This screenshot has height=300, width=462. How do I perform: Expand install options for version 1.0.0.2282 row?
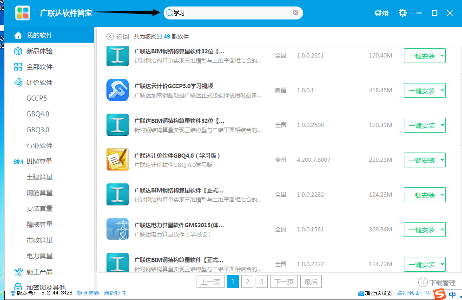pyautogui.click(x=442, y=195)
